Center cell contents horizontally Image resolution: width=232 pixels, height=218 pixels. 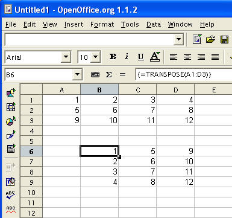[187, 57]
